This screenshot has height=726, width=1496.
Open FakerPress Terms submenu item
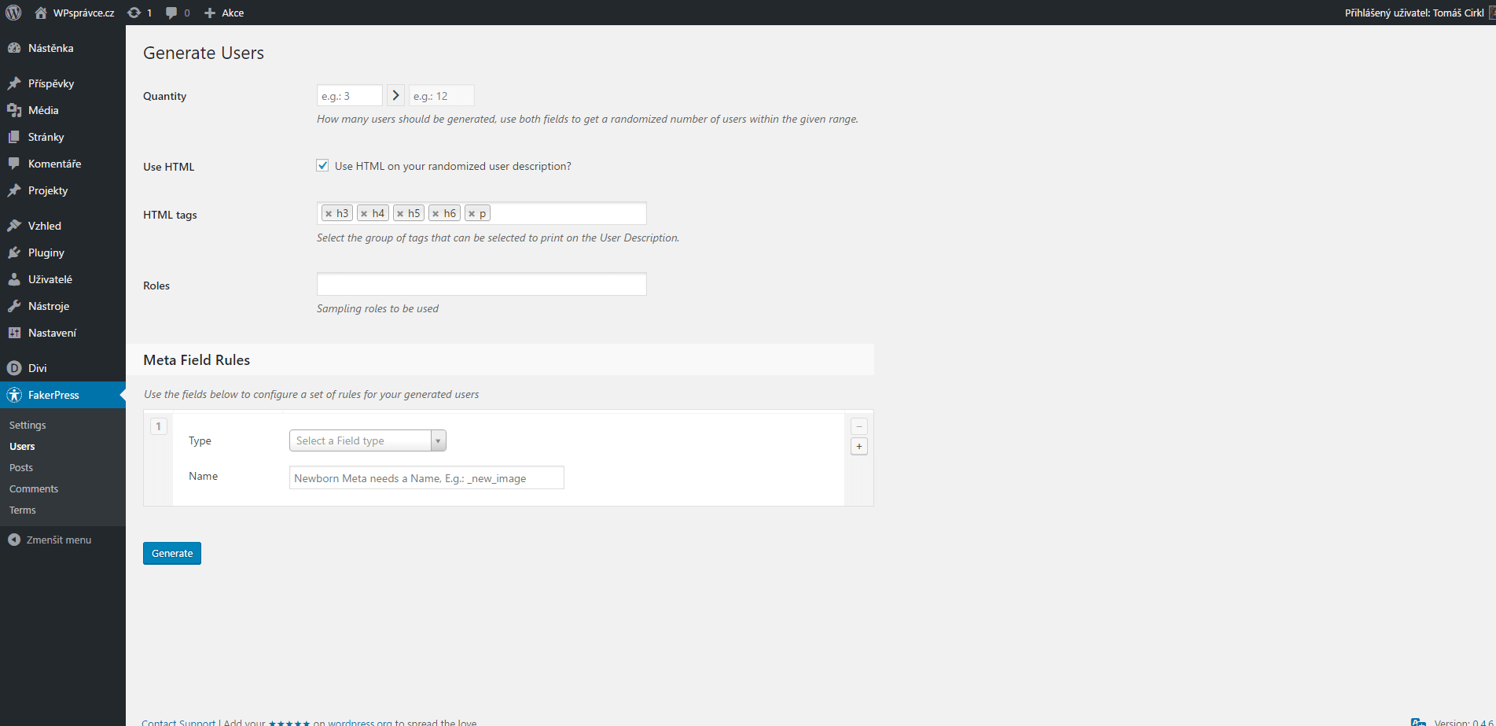pos(23,510)
